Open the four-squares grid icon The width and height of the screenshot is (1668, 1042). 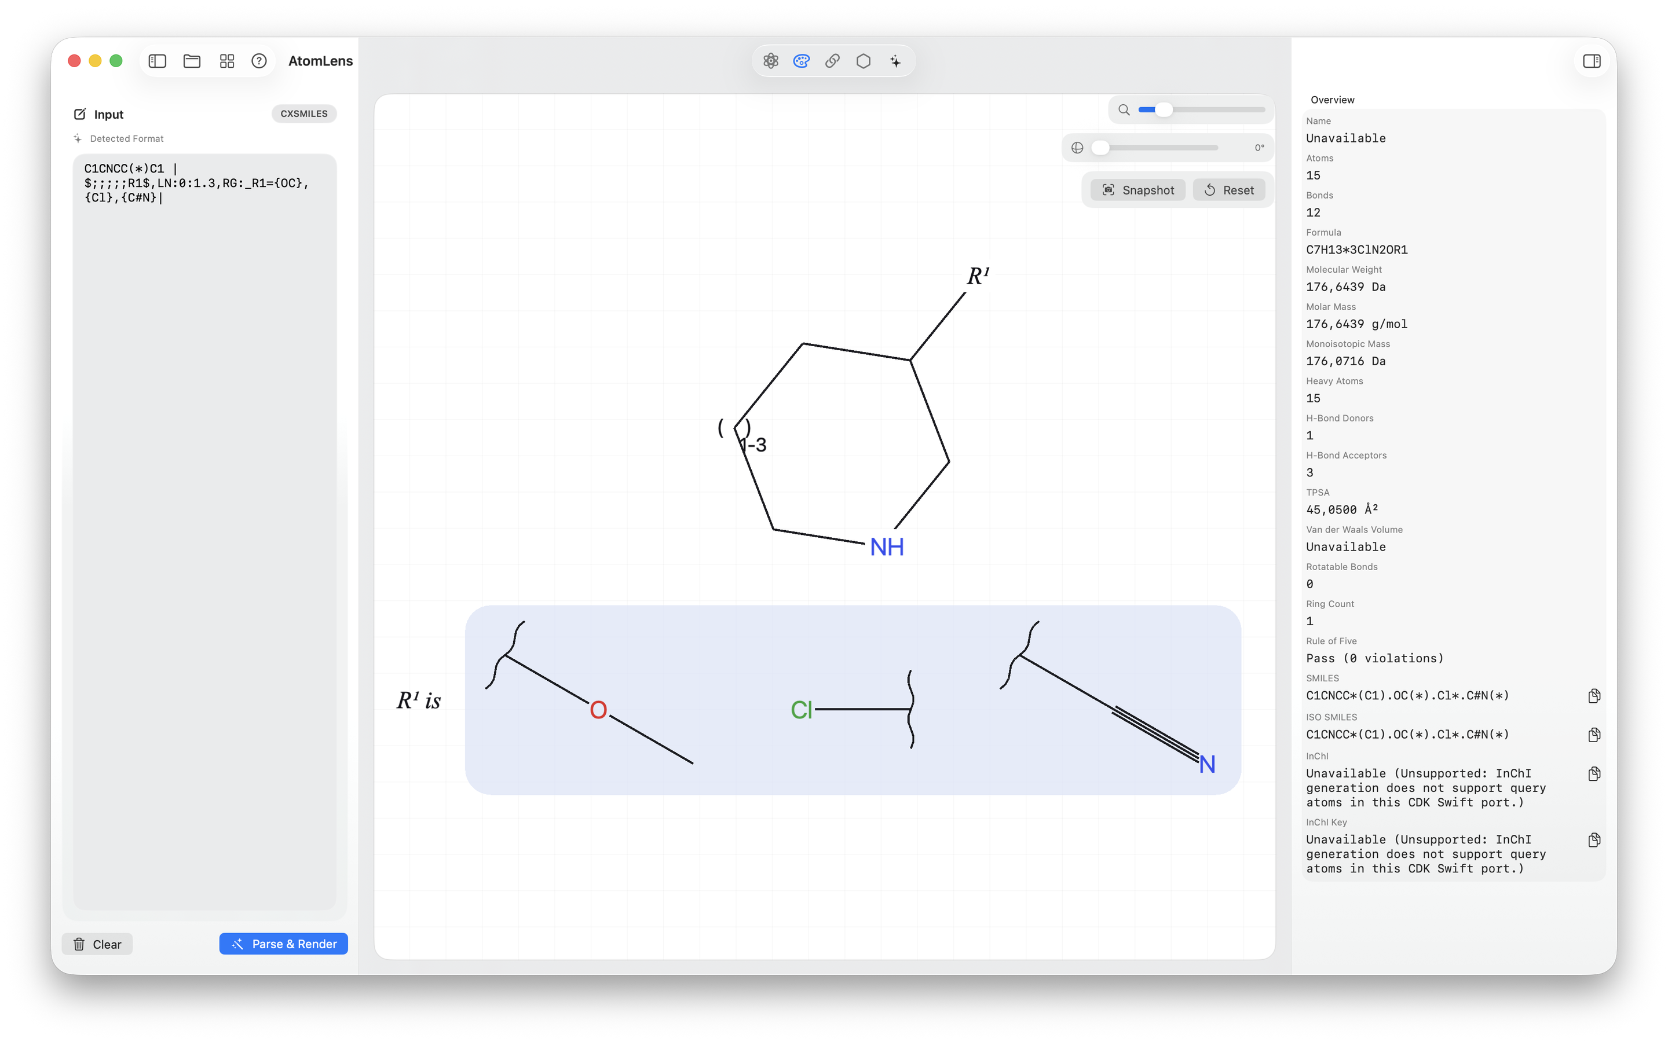[x=227, y=61]
